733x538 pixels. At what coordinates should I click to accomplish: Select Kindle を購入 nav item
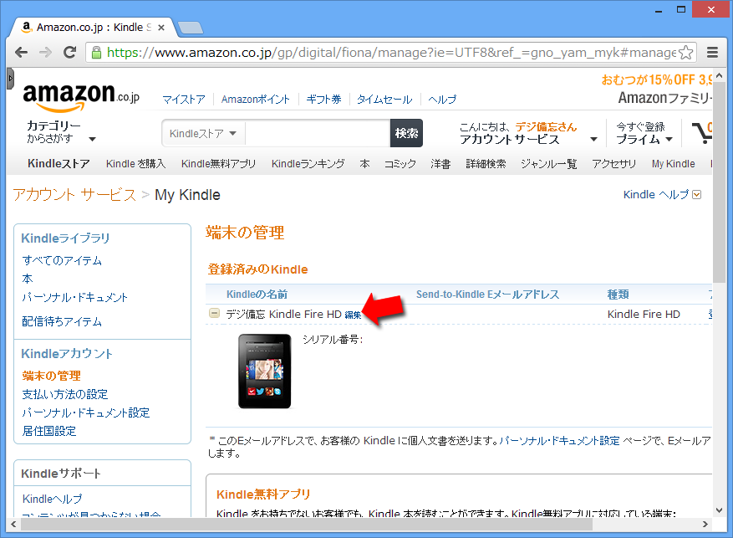pyautogui.click(x=135, y=164)
